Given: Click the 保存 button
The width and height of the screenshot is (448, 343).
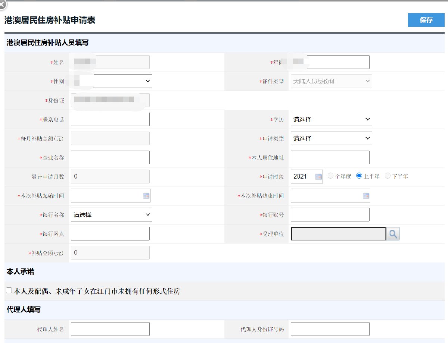Looking at the screenshot, I should tap(426, 20).
